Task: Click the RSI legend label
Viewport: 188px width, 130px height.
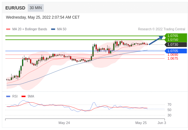Action: click(15, 96)
